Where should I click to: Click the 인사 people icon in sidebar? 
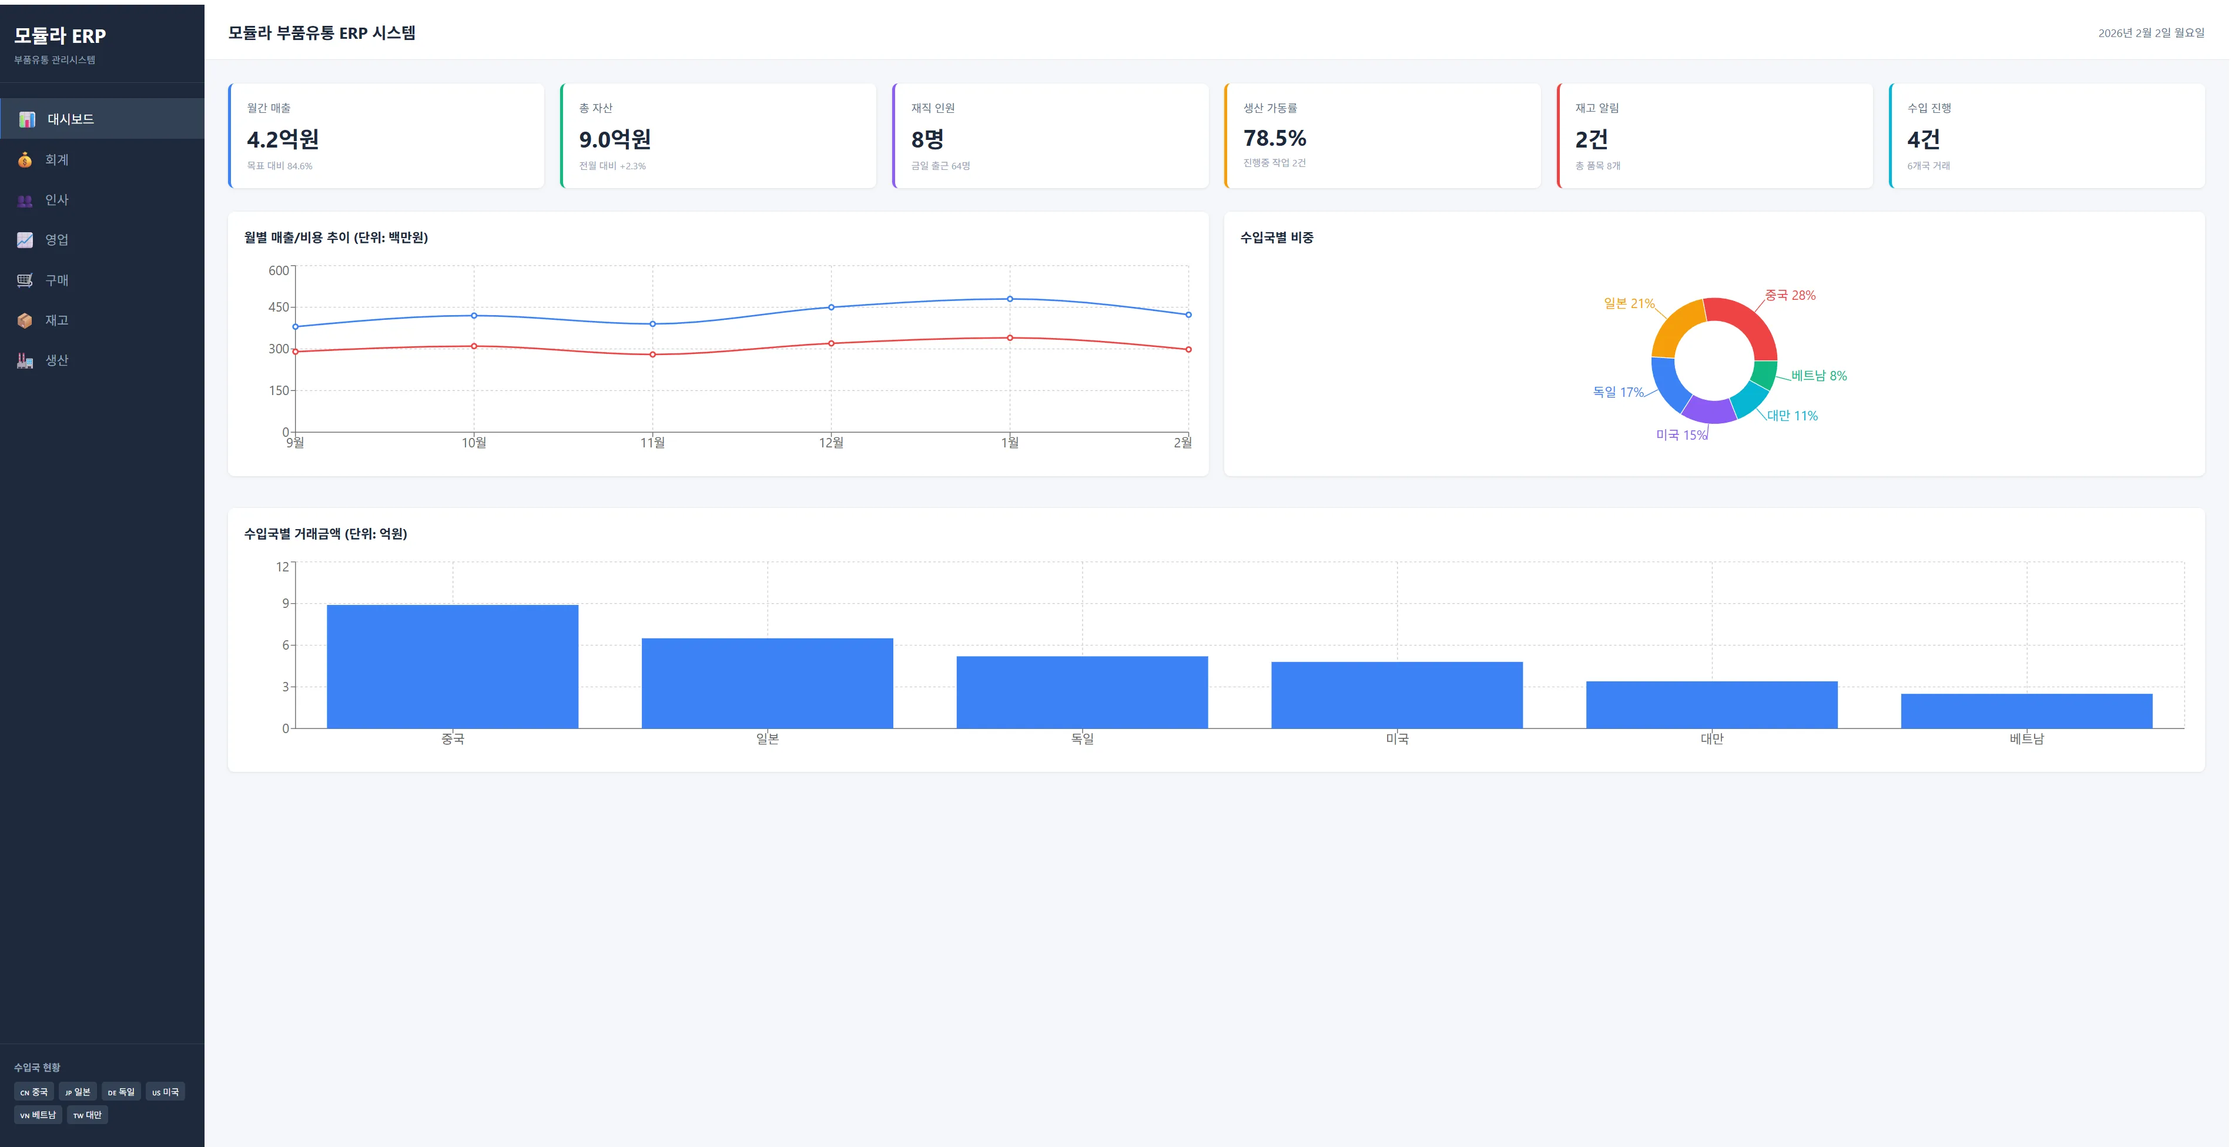[x=25, y=200]
